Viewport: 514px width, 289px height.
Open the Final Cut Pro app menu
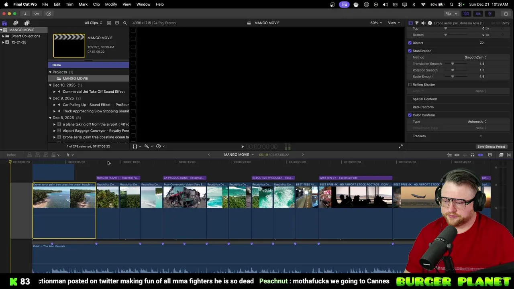click(x=25, y=4)
